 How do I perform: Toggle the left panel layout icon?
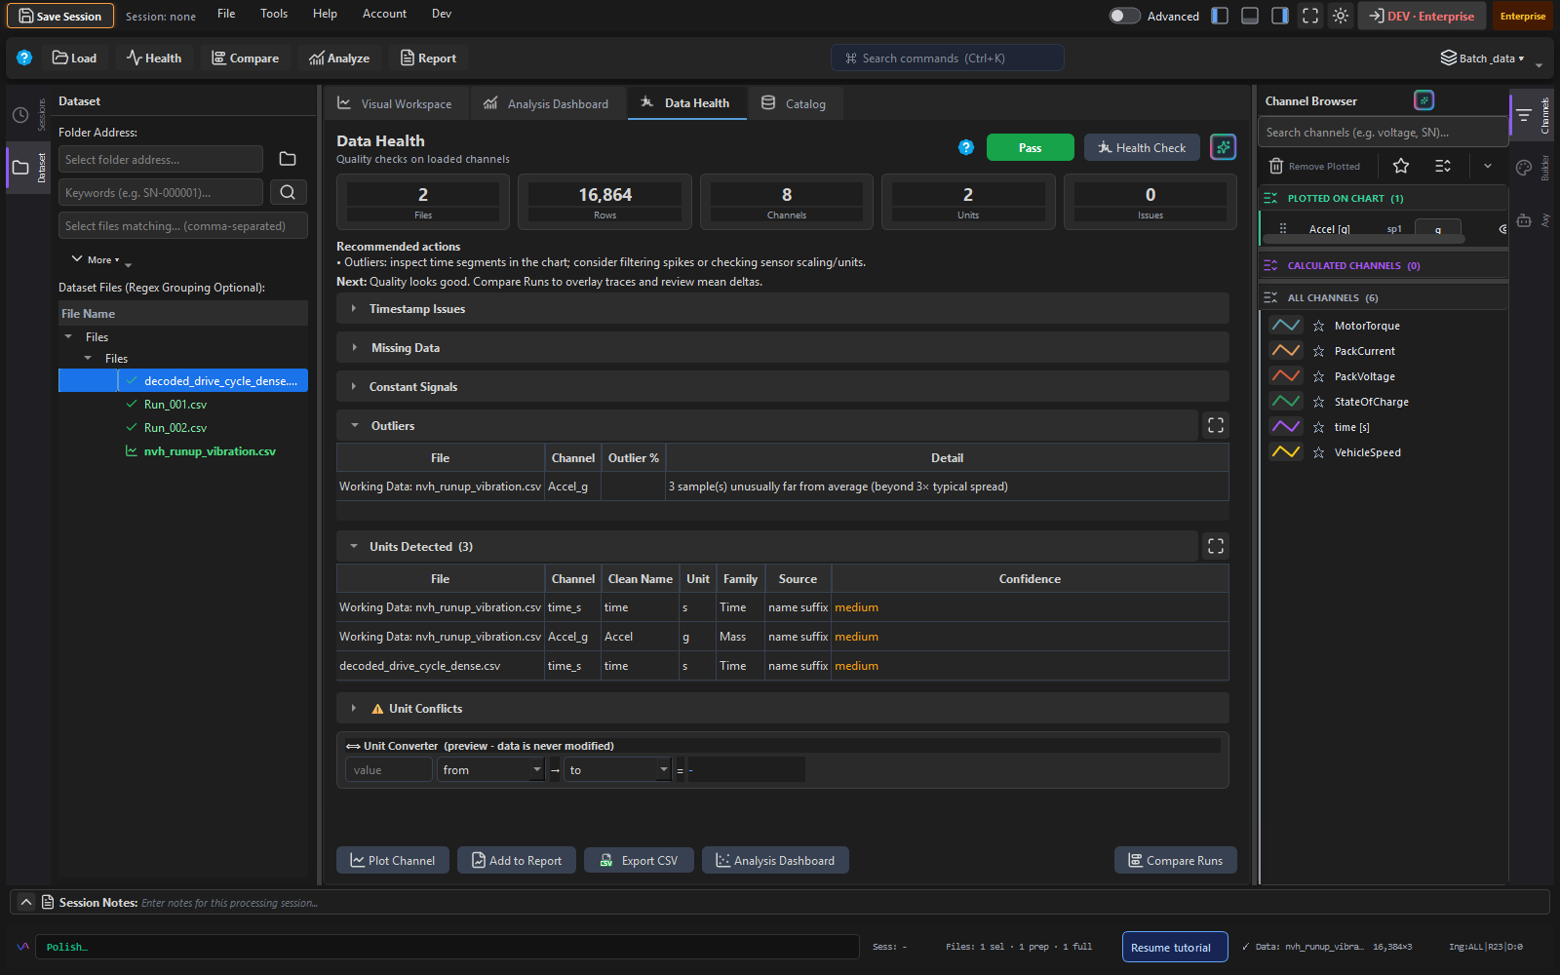pyautogui.click(x=1220, y=16)
